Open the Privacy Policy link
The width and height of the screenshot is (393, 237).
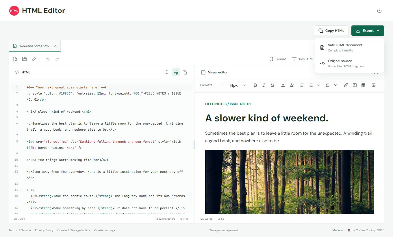(44, 230)
